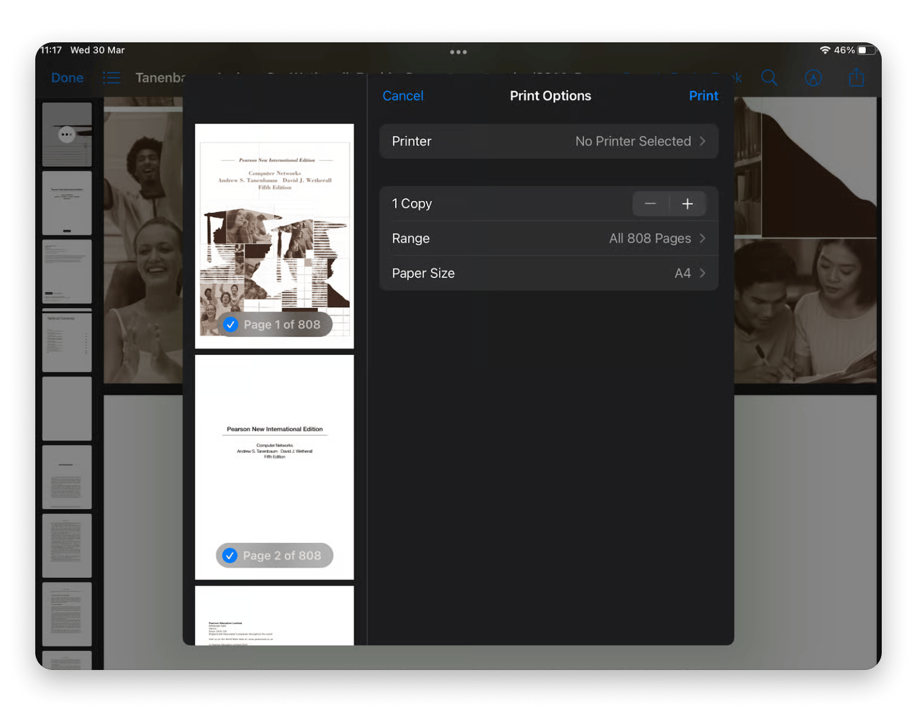The width and height of the screenshot is (917, 717).
Task: Expand the Range All 808 Pages option
Action: pos(548,239)
